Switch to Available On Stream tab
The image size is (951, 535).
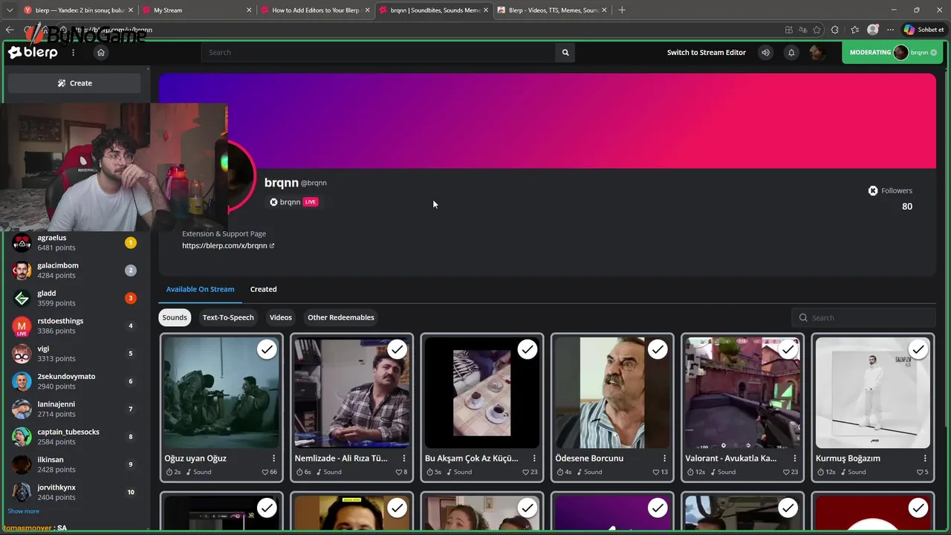pyautogui.click(x=200, y=289)
